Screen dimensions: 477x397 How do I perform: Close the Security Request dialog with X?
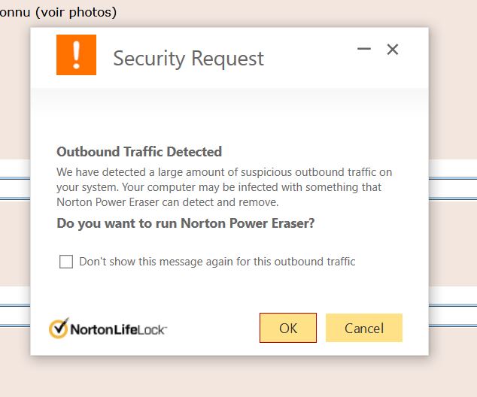(x=392, y=50)
